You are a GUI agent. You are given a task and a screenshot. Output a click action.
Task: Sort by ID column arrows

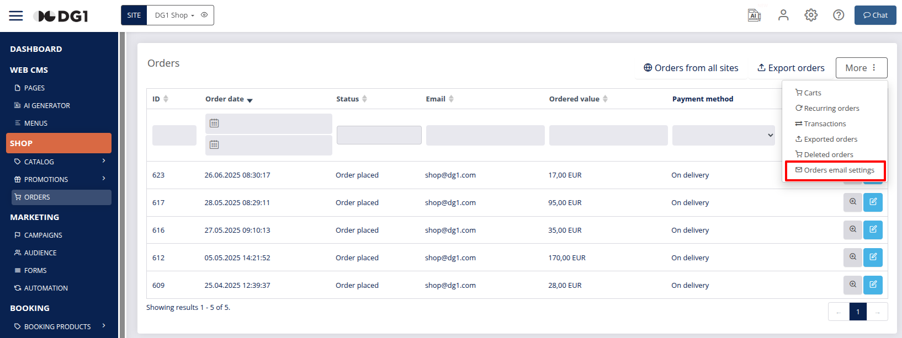(166, 99)
